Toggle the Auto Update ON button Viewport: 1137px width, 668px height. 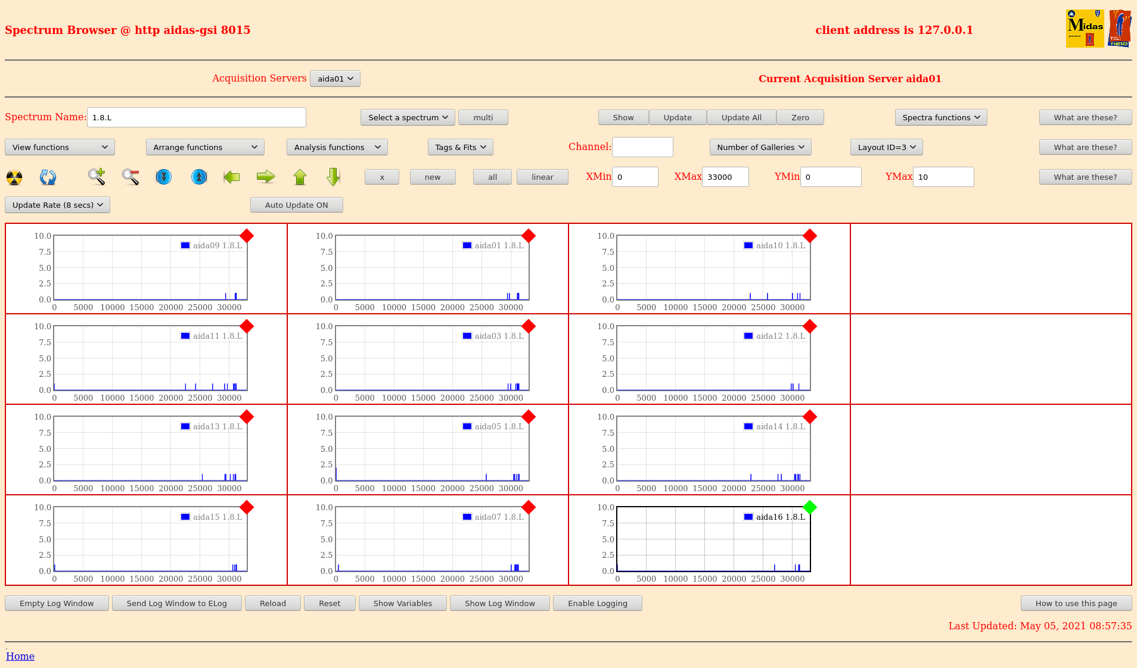[x=296, y=205]
